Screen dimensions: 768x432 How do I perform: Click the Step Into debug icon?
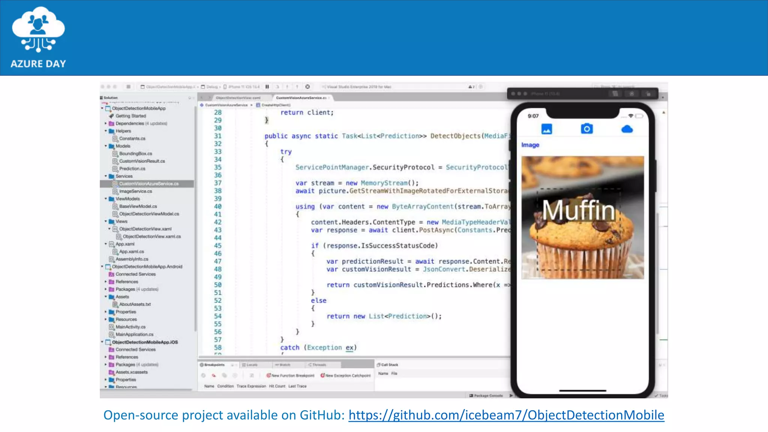[x=287, y=87]
